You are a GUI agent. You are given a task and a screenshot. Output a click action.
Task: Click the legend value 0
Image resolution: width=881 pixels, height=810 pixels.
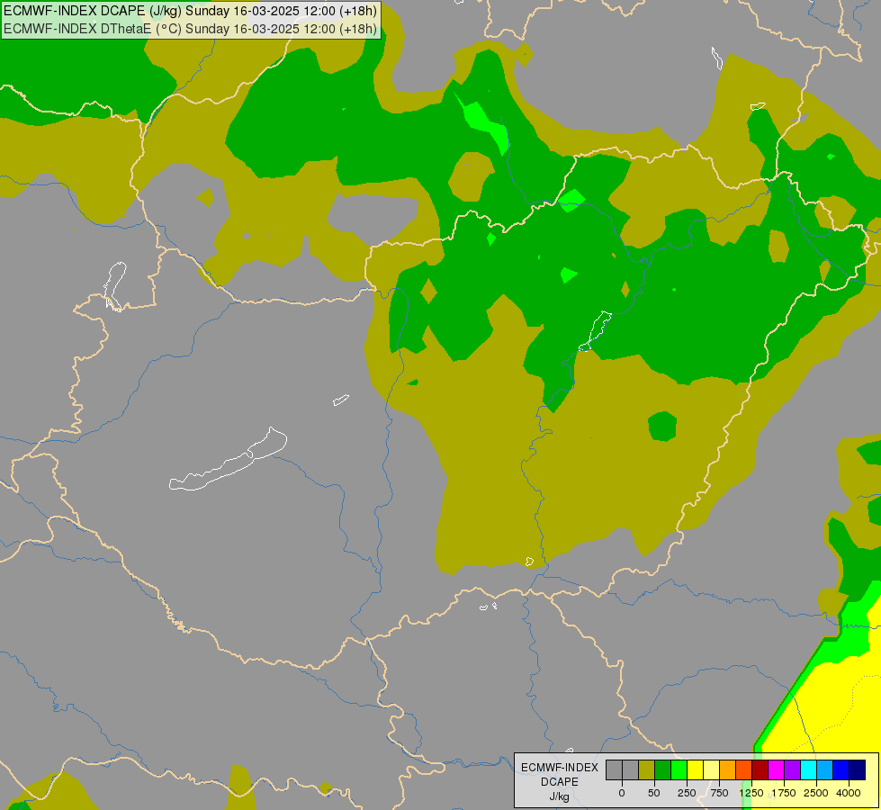(622, 793)
